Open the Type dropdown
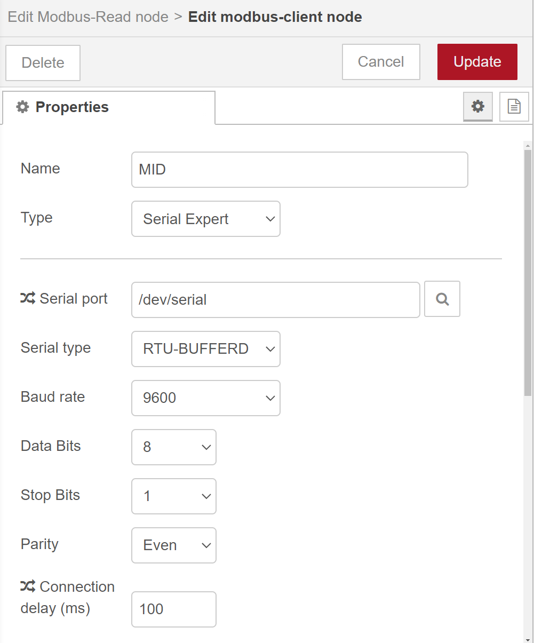The image size is (534, 643). tap(206, 219)
